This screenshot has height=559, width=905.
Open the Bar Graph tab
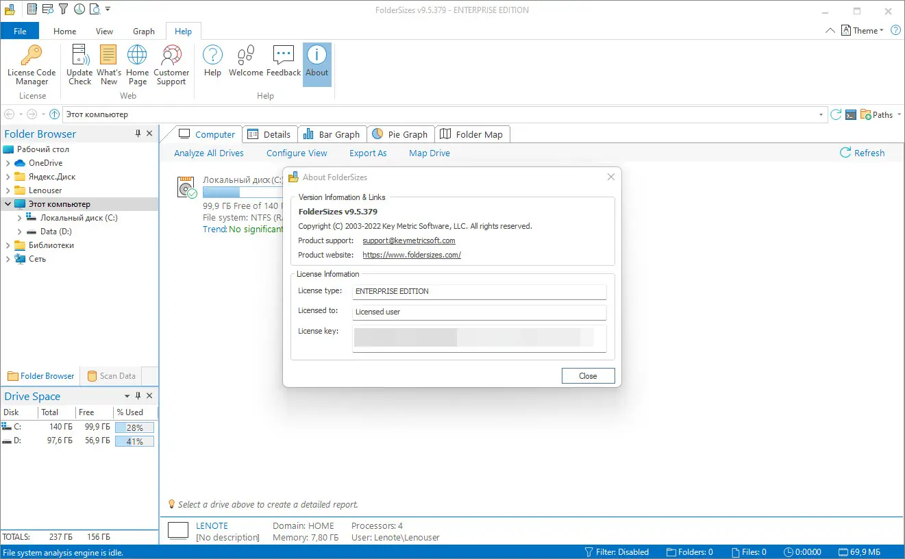click(x=332, y=134)
